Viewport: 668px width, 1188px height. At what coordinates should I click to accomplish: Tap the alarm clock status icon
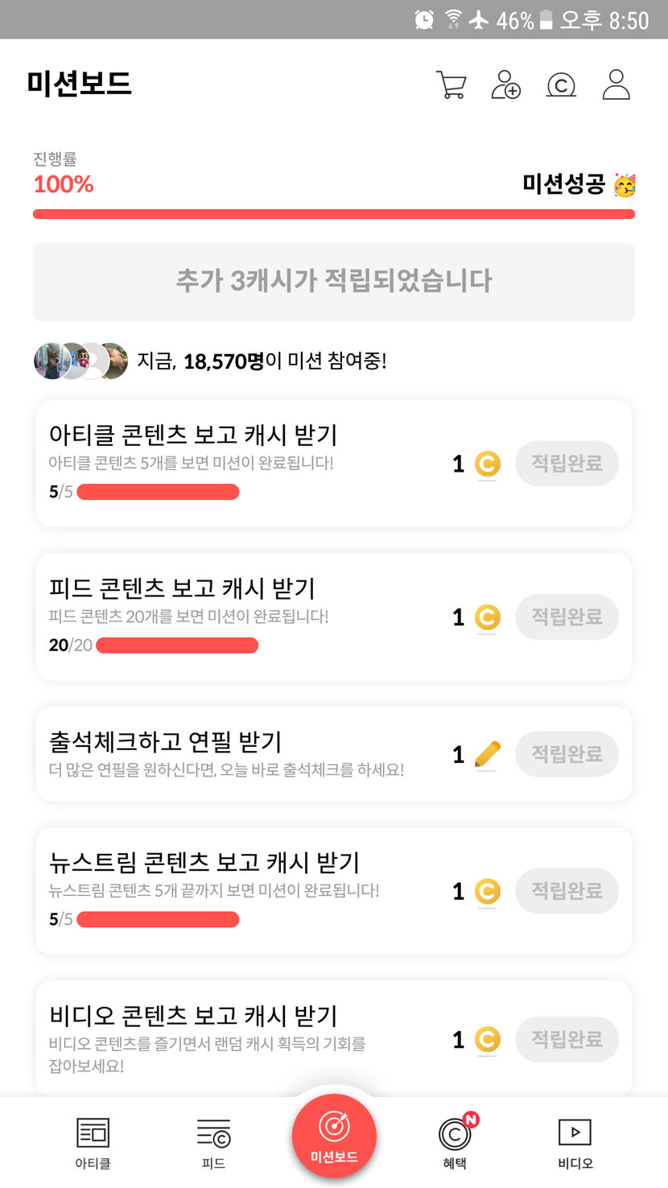pos(424,19)
